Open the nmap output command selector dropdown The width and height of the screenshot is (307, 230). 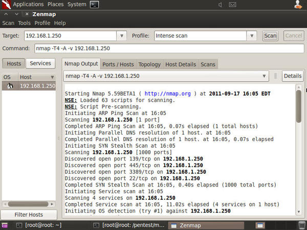tap(166, 76)
